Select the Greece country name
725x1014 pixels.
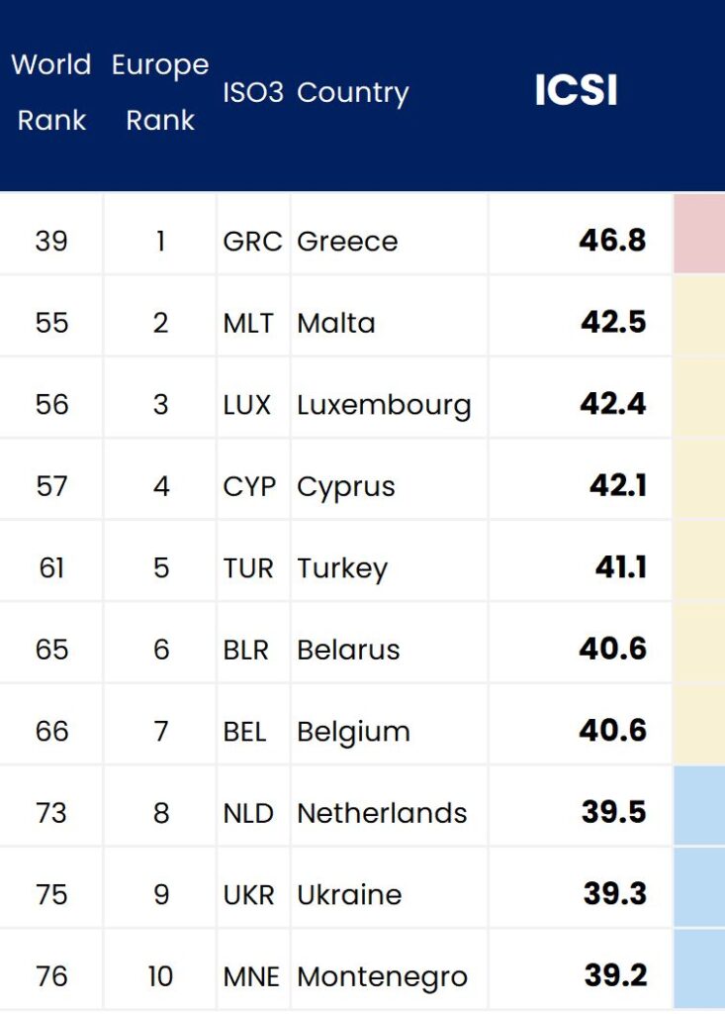[347, 242]
